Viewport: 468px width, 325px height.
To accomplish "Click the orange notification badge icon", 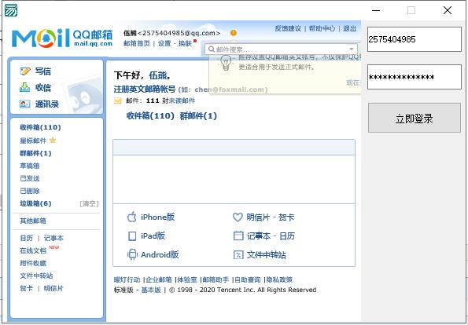I will tap(234, 33).
